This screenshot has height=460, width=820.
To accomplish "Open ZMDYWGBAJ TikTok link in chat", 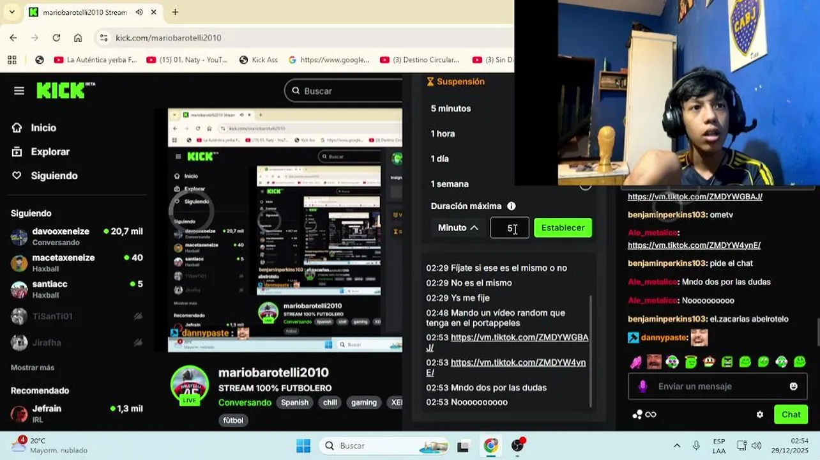I will pyautogui.click(x=695, y=197).
